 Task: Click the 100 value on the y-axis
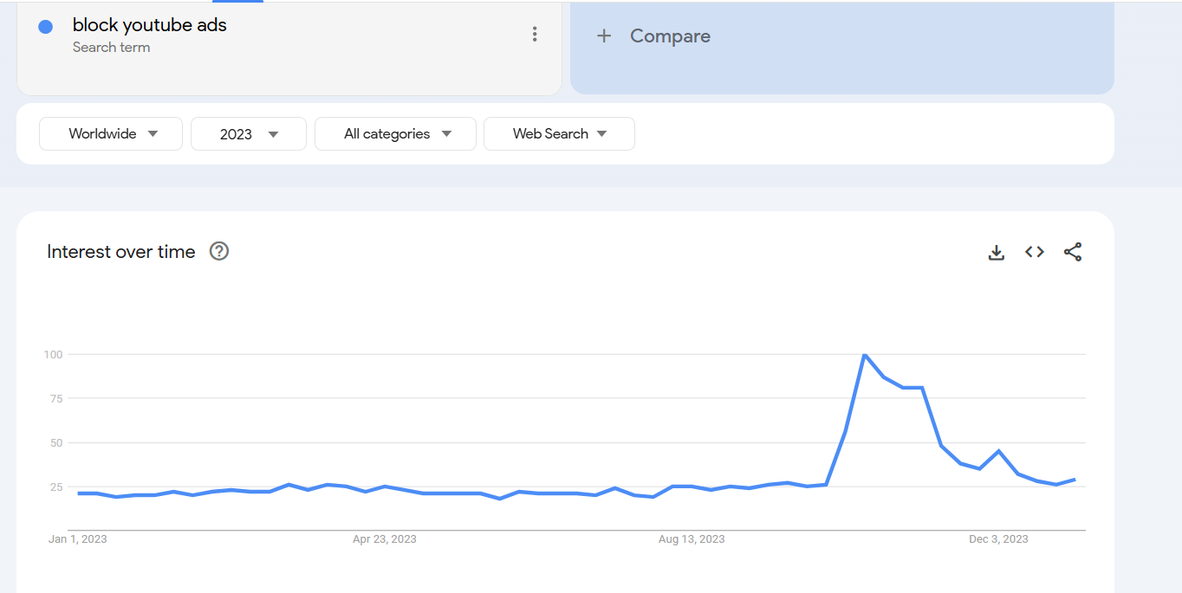tap(53, 354)
